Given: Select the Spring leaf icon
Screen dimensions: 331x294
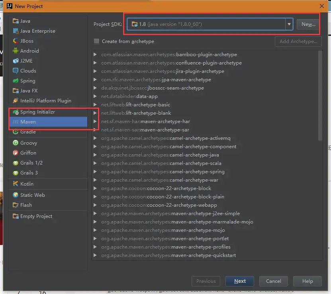Looking at the screenshot, I should pos(16,80).
